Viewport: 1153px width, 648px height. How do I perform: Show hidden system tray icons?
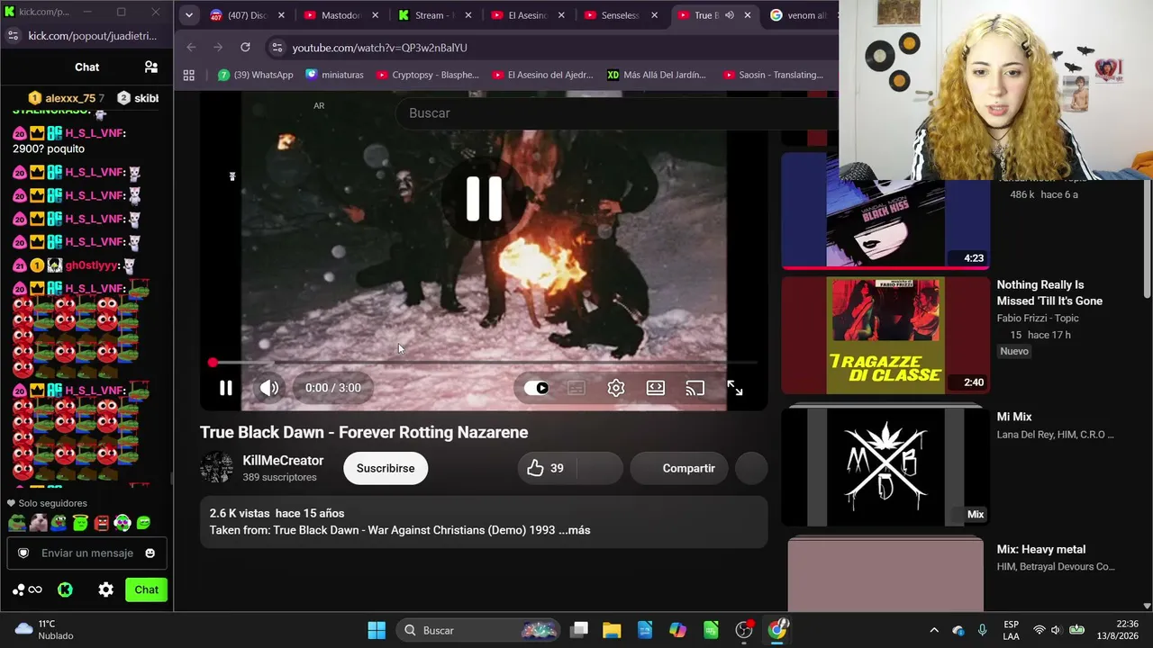point(934,630)
